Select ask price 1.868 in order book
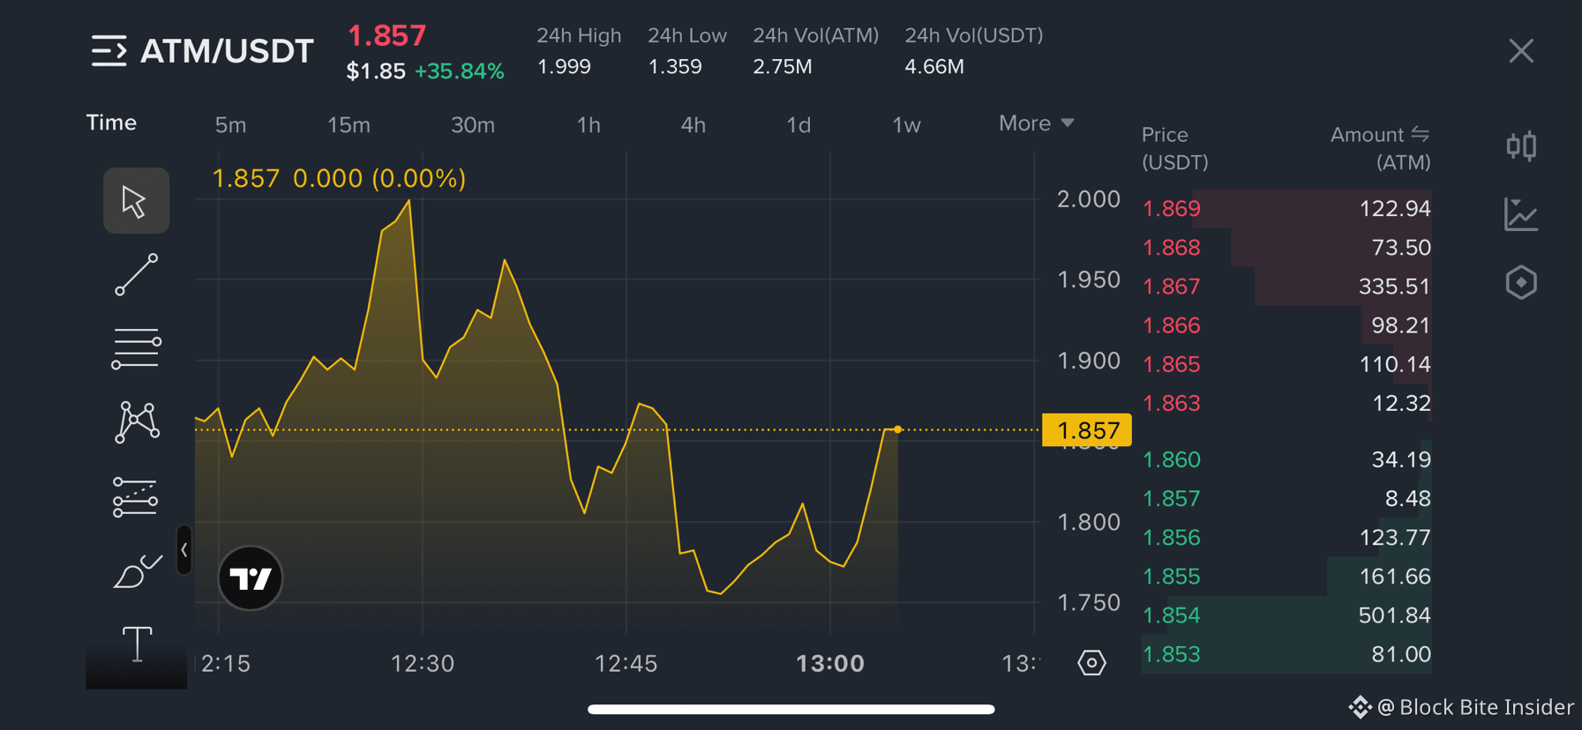The height and width of the screenshot is (730, 1582). 1171,247
